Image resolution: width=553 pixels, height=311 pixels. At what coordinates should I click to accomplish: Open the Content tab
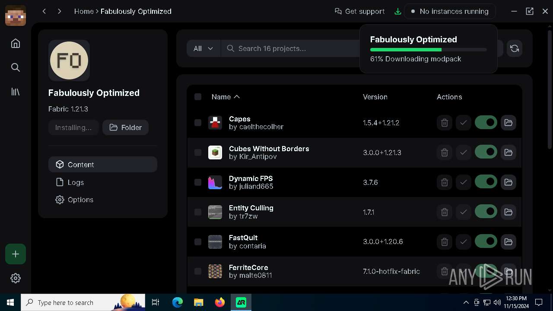(x=103, y=165)
